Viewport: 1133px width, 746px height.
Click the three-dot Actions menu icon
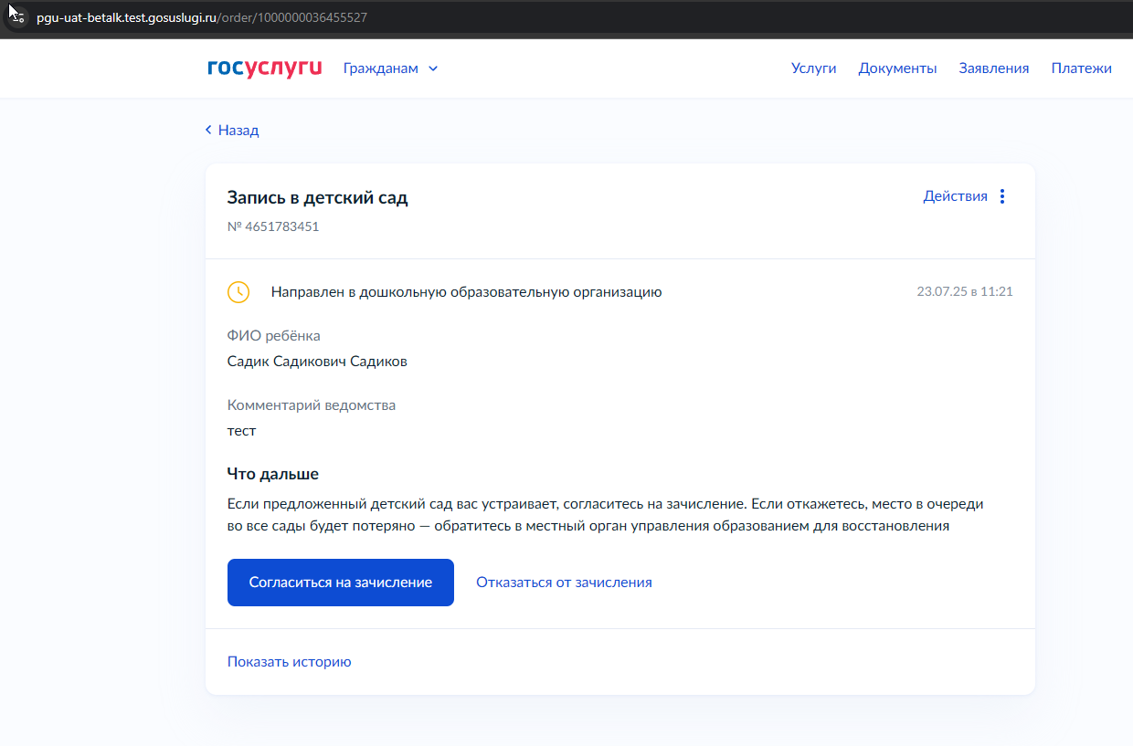1002,196
